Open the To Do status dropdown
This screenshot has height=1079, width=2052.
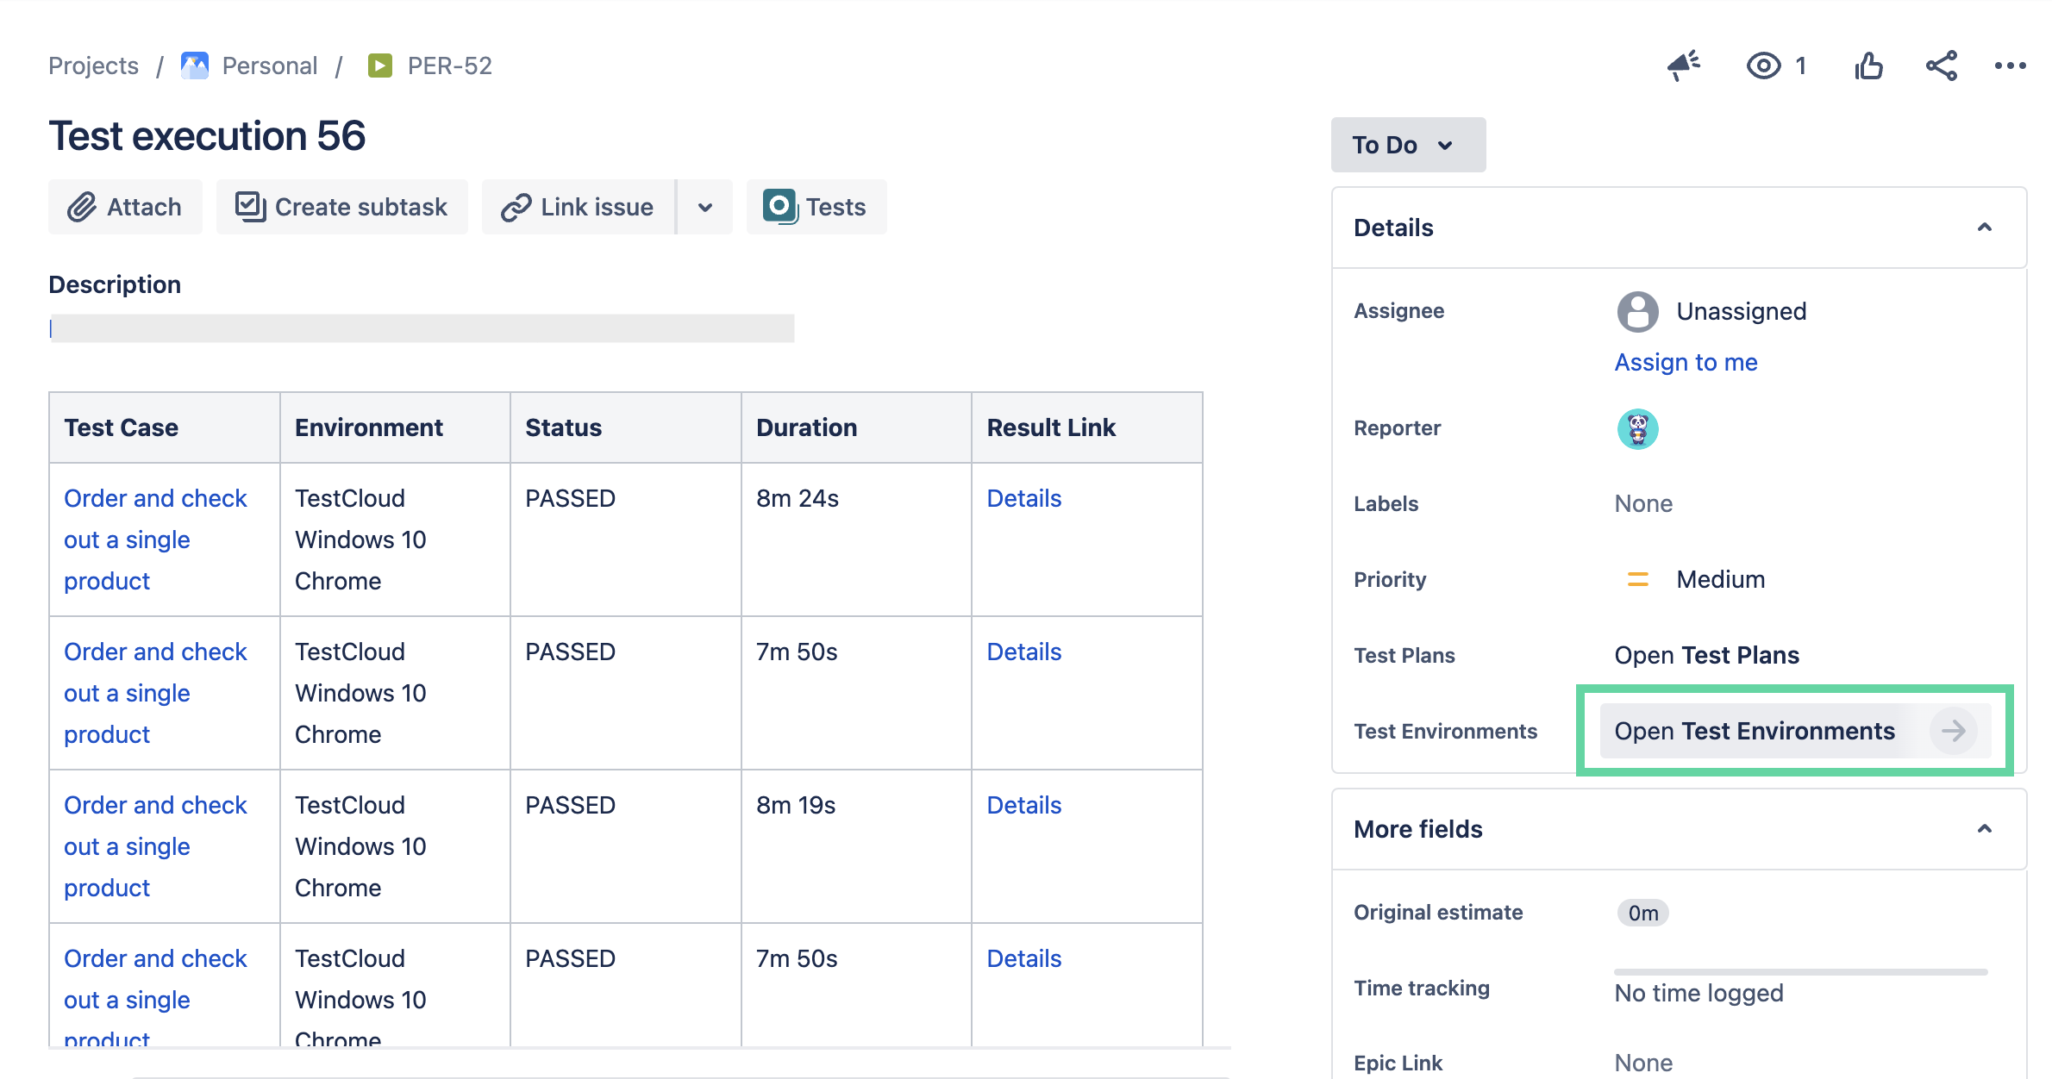click(1407, 145)
